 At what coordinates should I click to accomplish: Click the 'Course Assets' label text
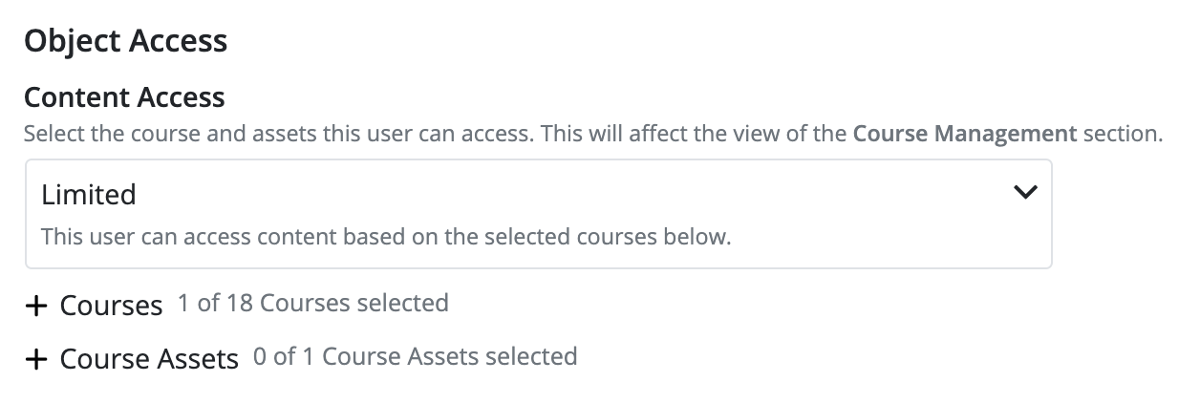tap(149, 359)
